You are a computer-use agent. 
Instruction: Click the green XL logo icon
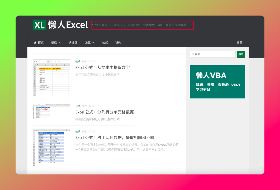(x=39, y=25)
